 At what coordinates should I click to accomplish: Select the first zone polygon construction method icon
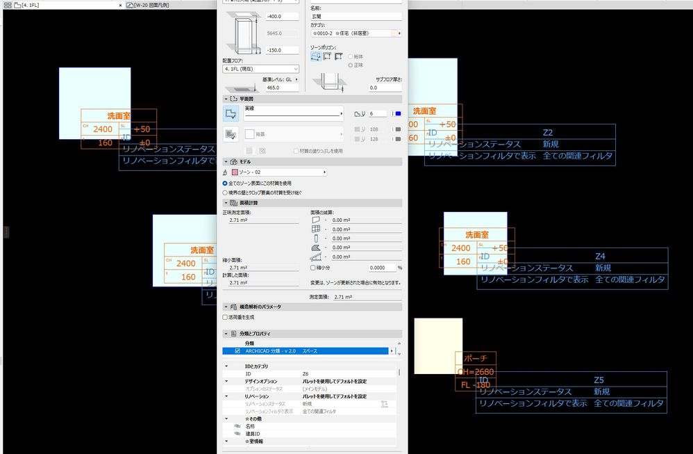point(316,56)
